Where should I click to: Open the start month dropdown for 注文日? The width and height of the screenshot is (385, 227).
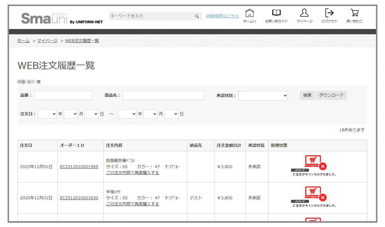point(71,114)
